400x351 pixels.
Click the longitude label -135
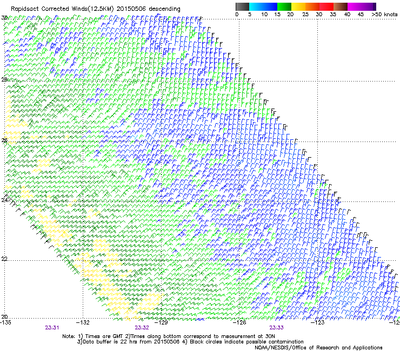5,322
